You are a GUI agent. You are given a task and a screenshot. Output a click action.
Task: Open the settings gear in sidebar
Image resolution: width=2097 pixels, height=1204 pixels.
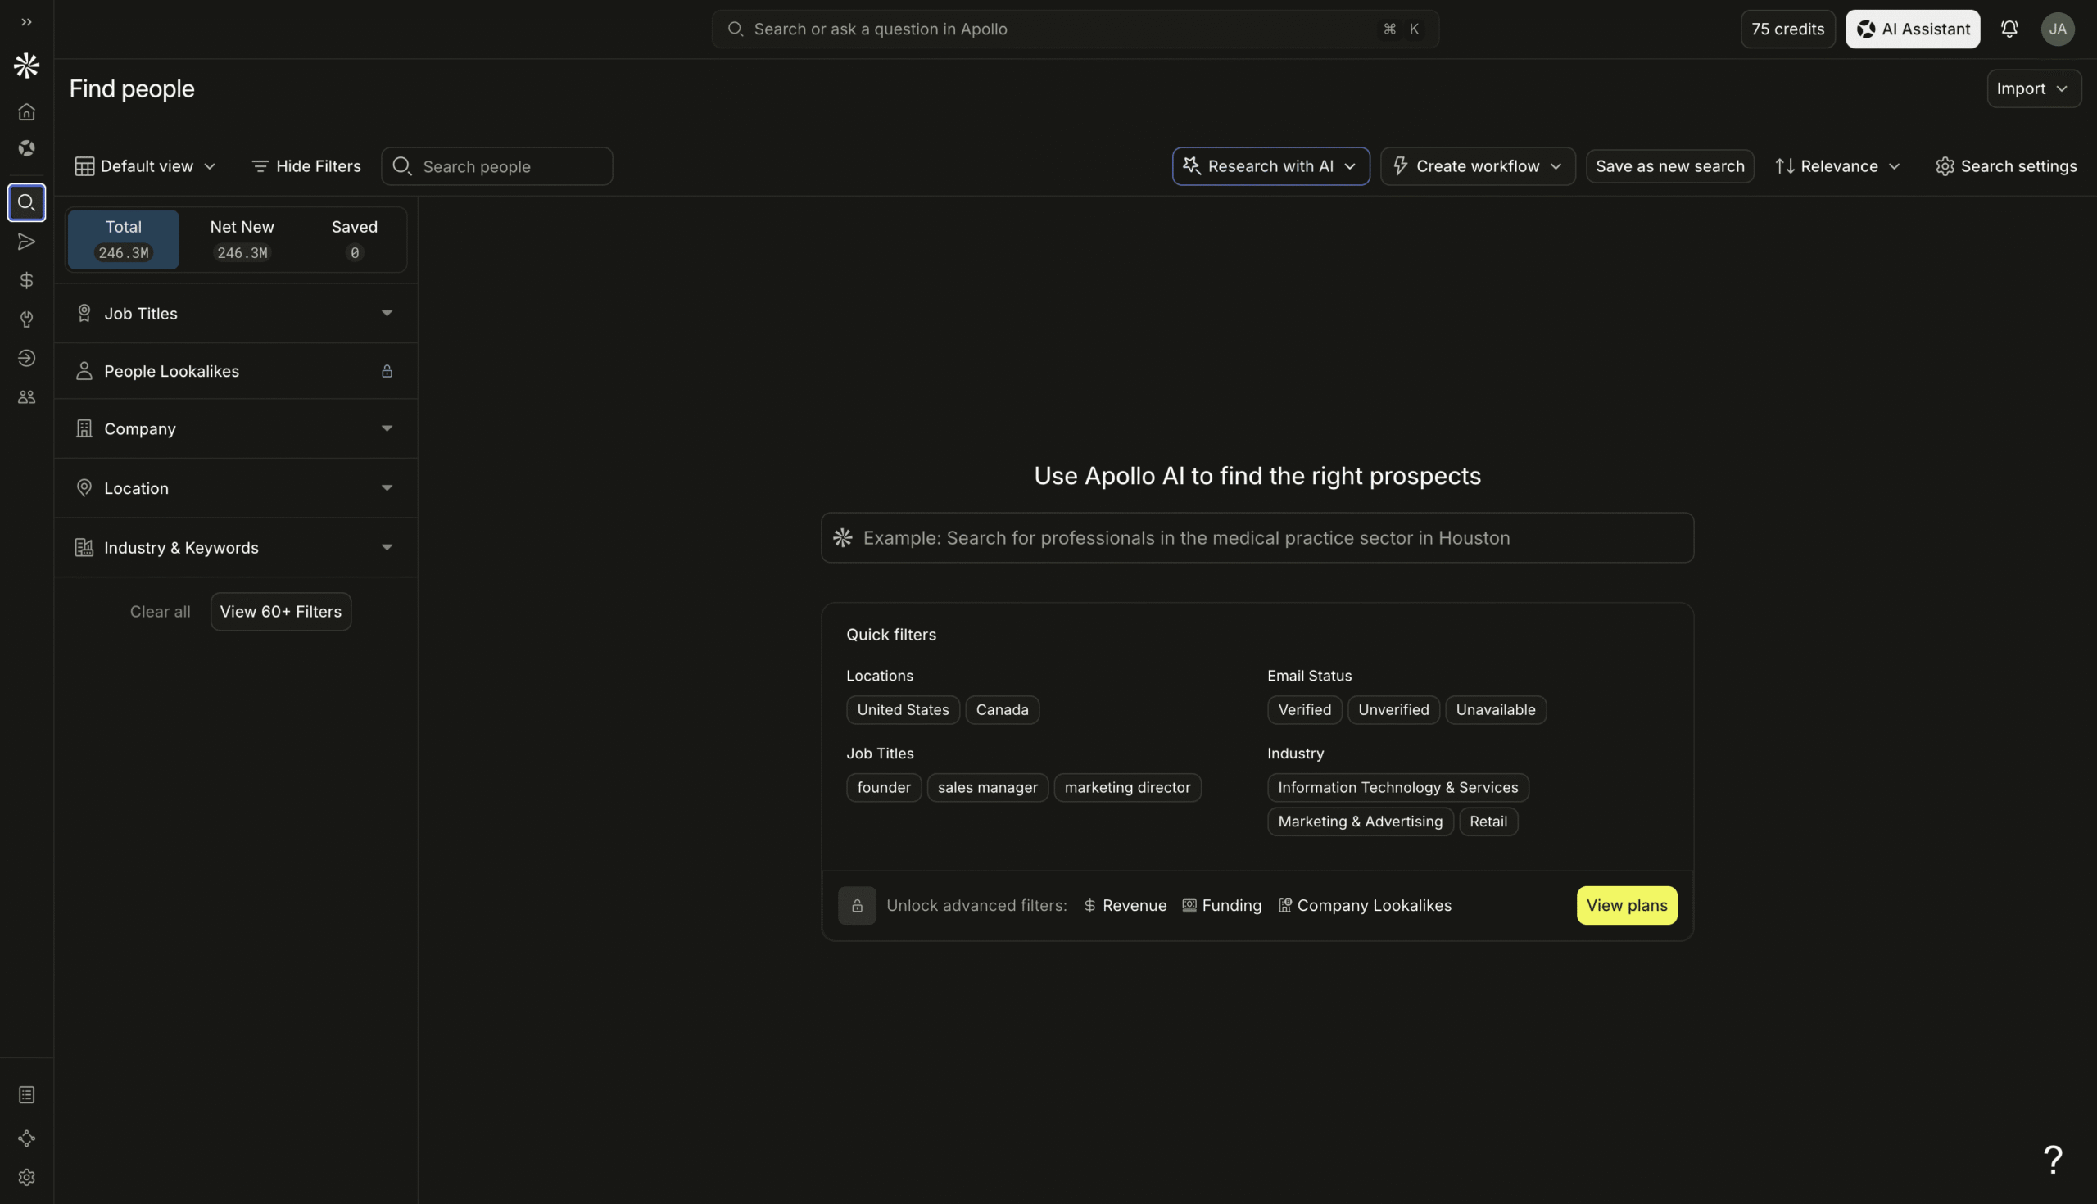[x=26, y=1178]
